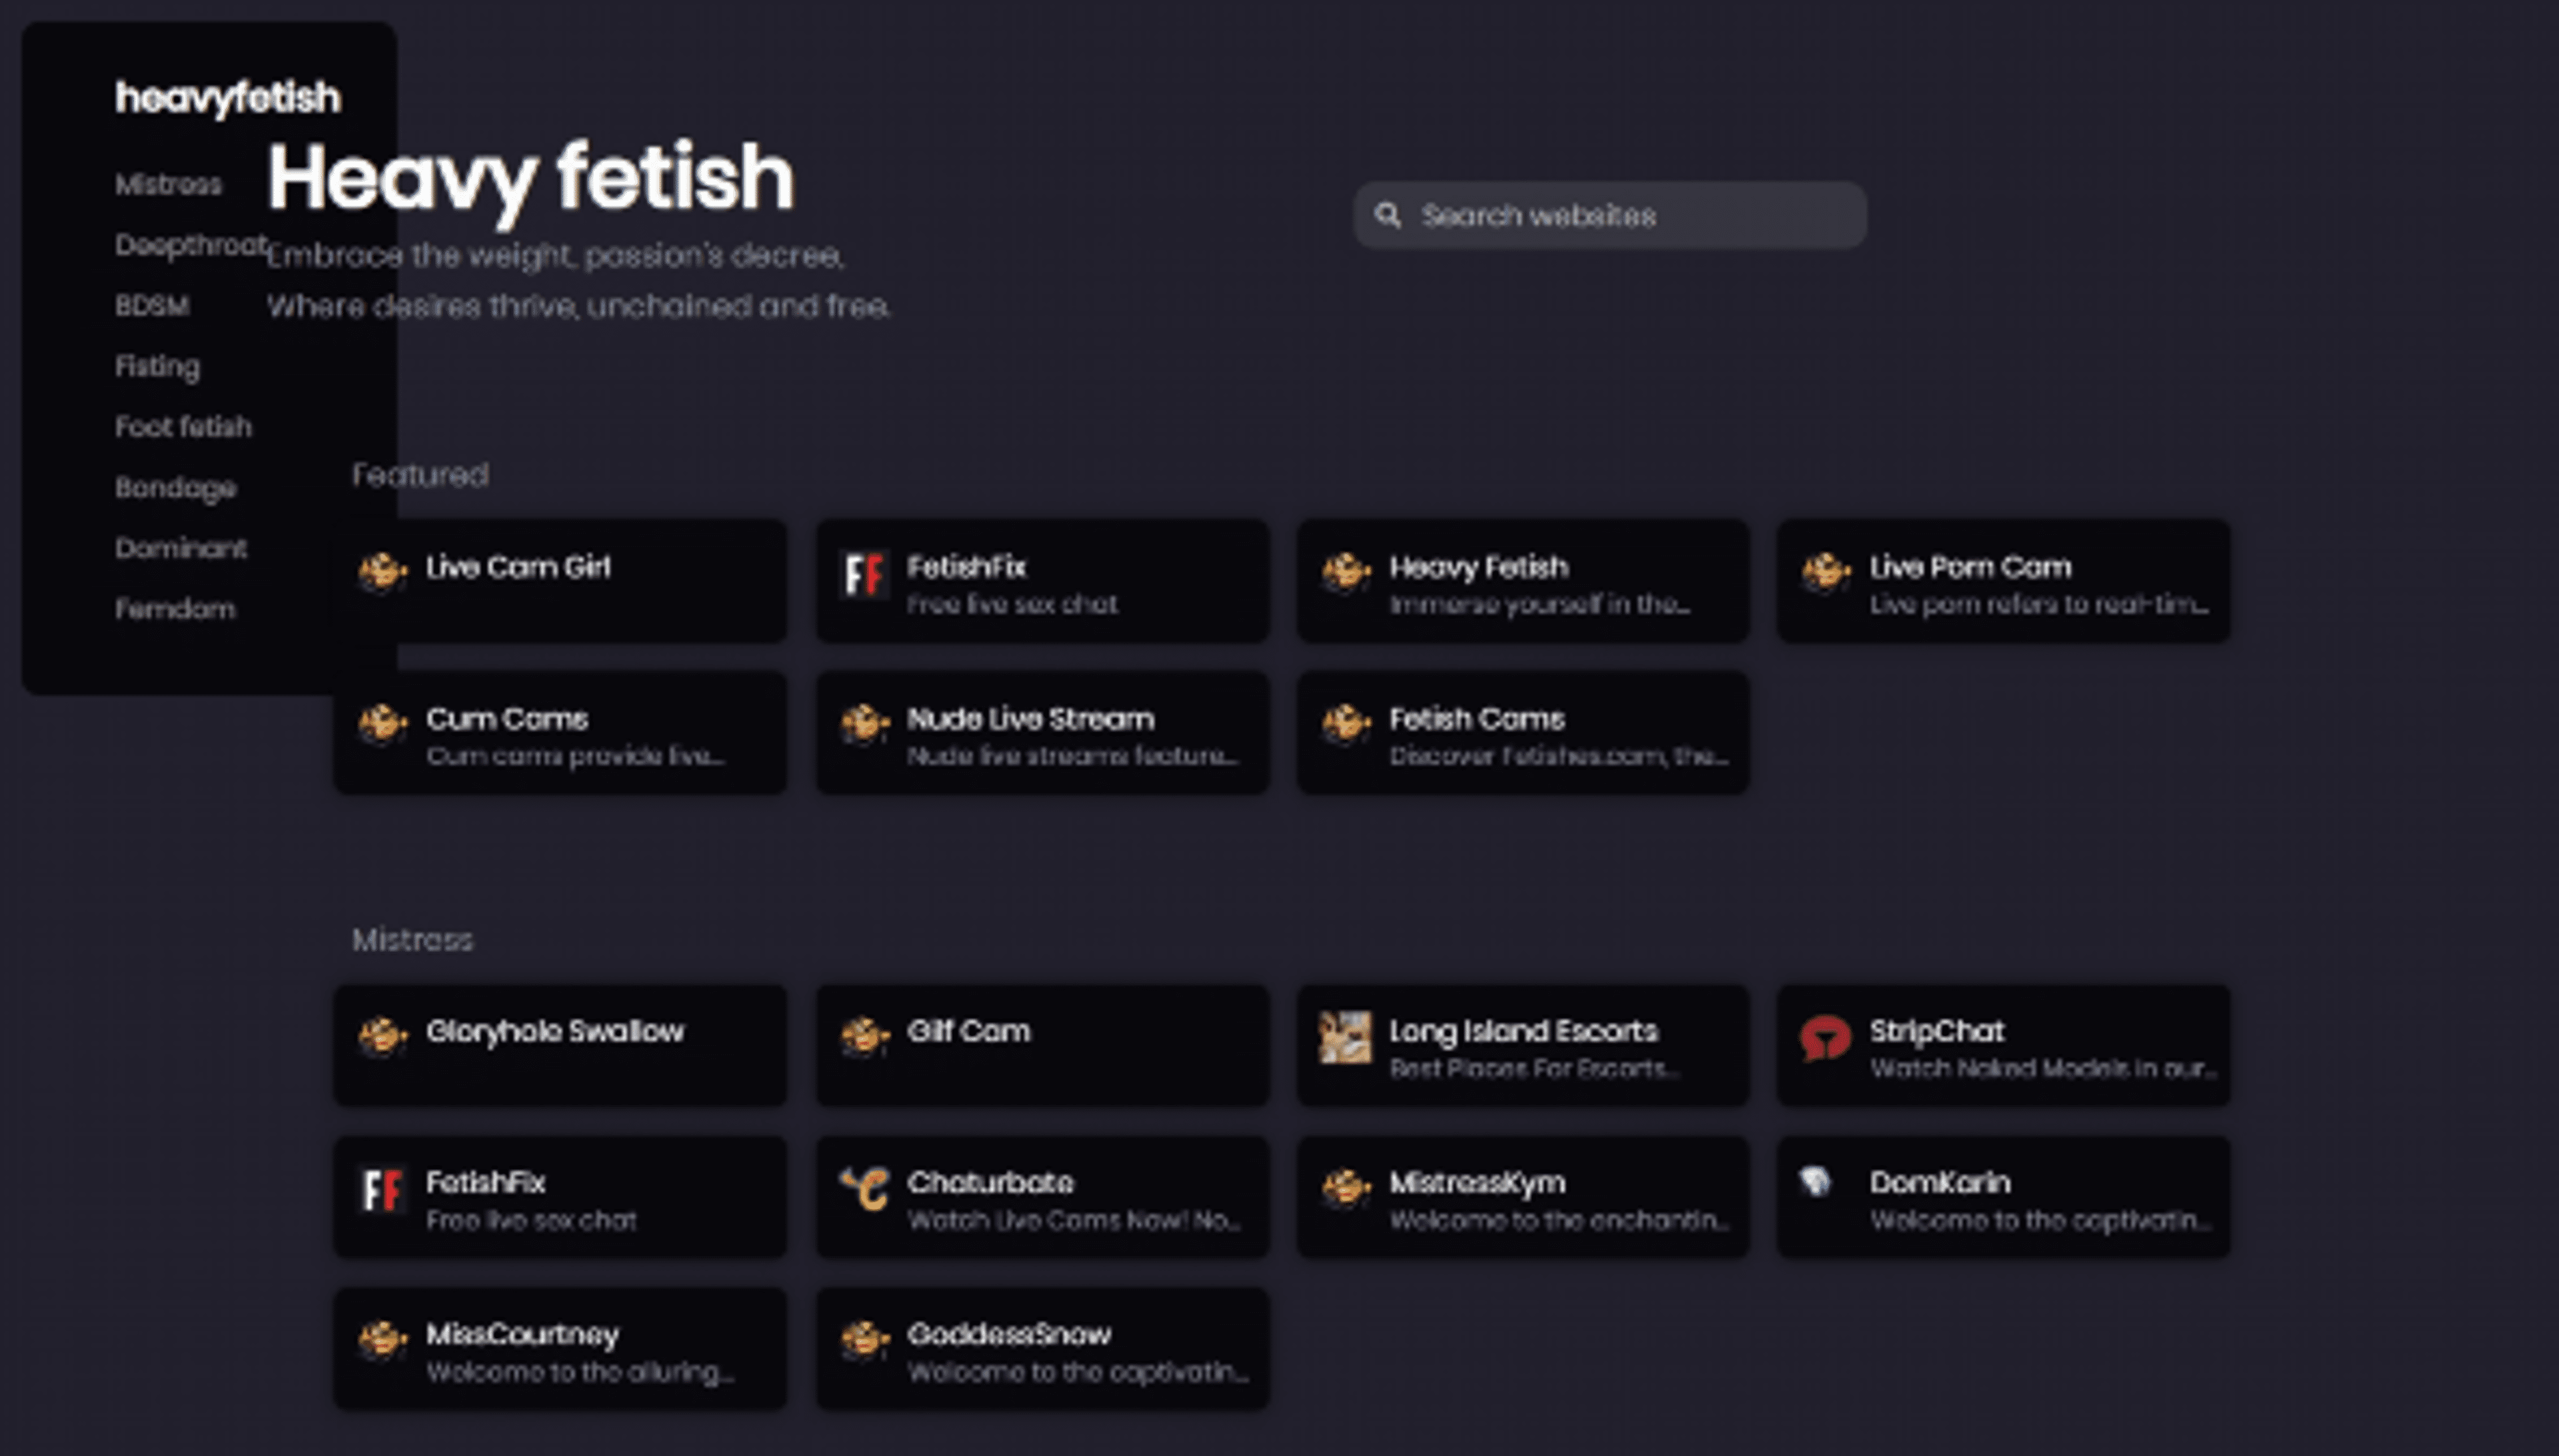Click the FetishFix logo in Featured
Viewport: 2559px width, 1456px height.
[x=864, y=575]
